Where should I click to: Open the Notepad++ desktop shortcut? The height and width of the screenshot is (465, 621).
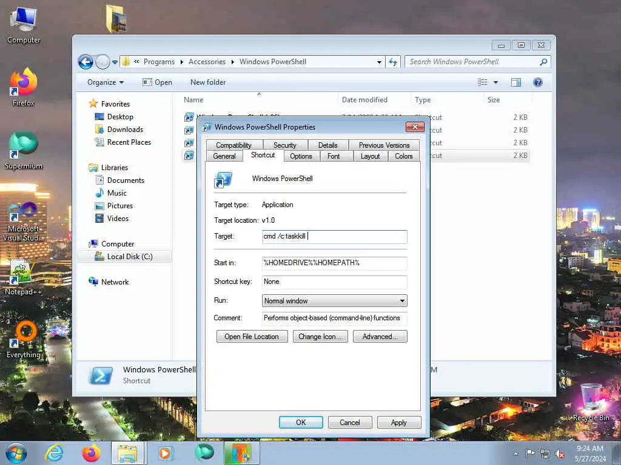coord(24,277)
